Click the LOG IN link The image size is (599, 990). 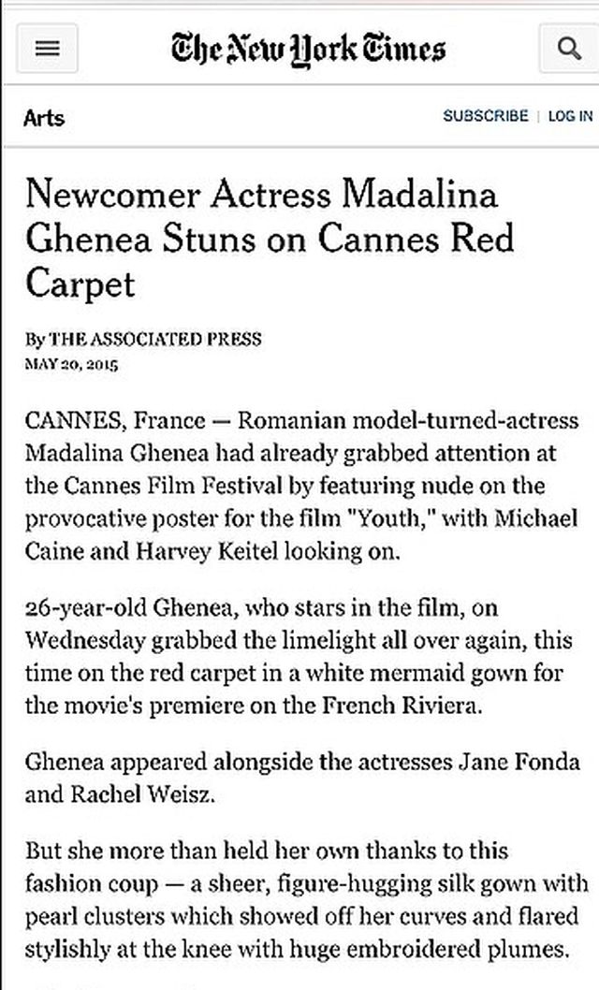570,116
